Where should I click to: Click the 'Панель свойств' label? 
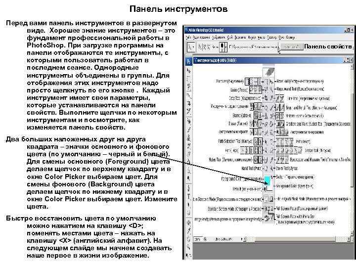(x=328, y=46)
